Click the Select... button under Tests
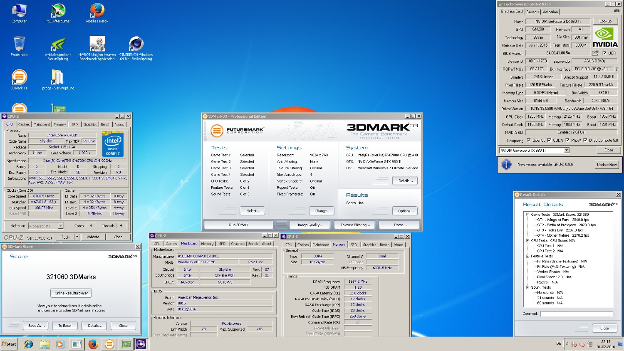The image size is (624, 351). tap(253, 211)
